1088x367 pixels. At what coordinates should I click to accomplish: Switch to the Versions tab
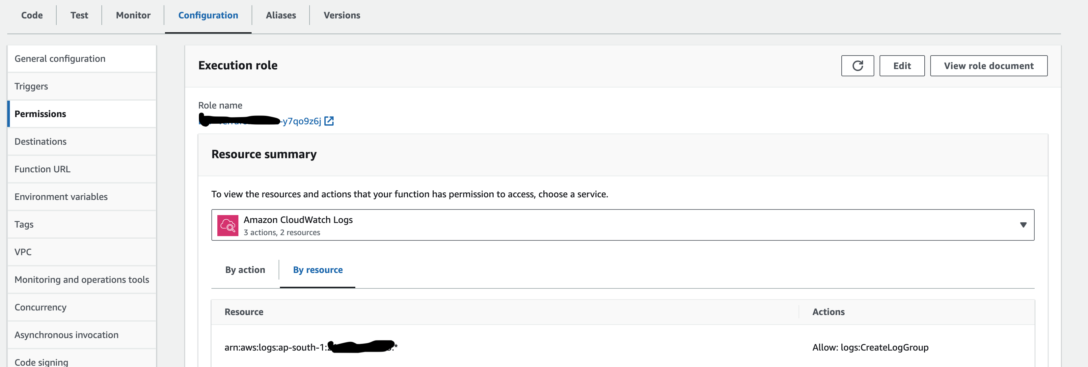tap(342, 15)
